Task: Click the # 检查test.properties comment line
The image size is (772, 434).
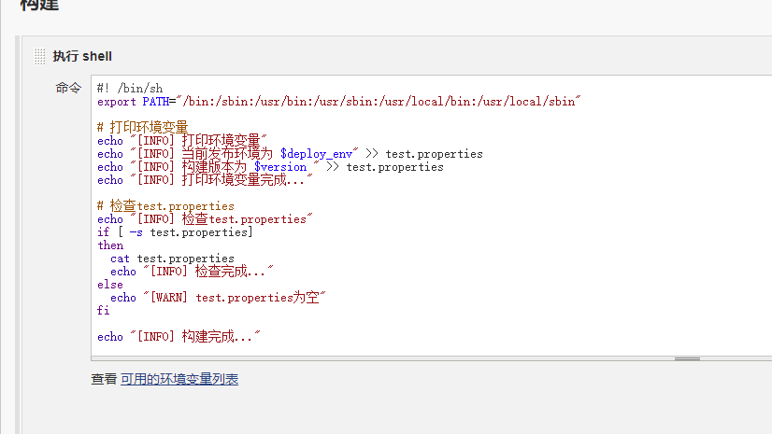Action: 165,205
